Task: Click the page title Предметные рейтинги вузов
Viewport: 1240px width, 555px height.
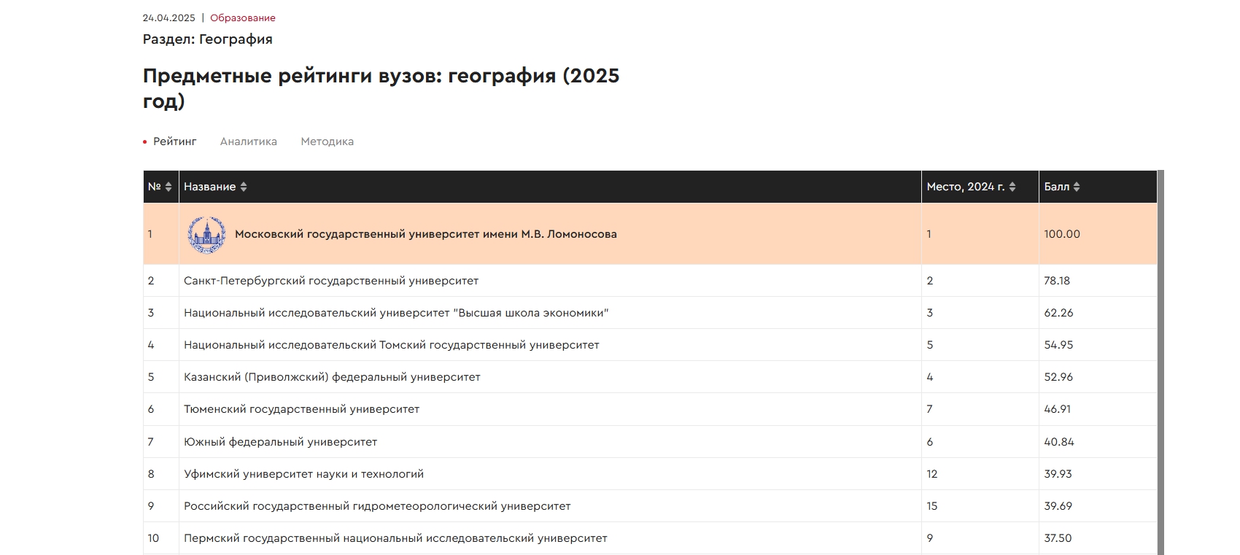Action: pos(381,88)
